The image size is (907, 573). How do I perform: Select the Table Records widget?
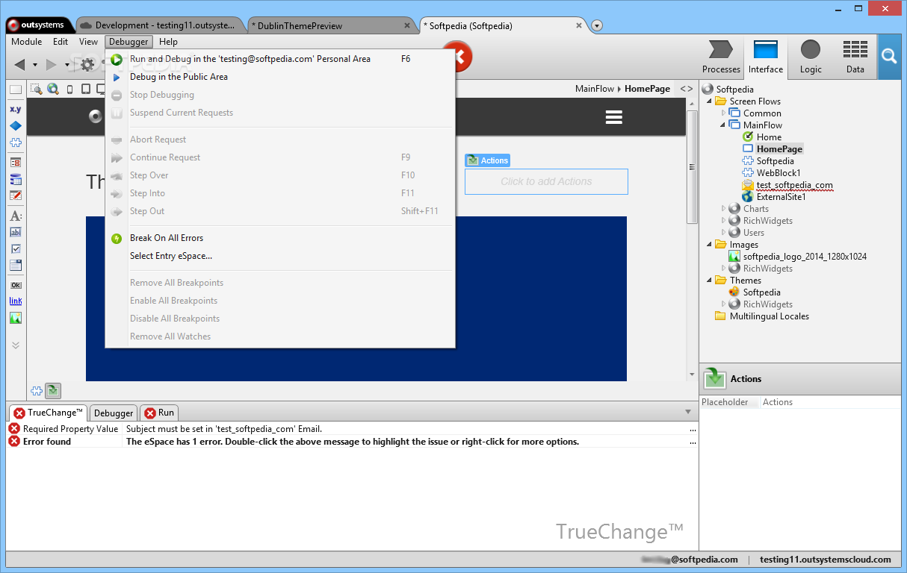[x=15, y=179]
